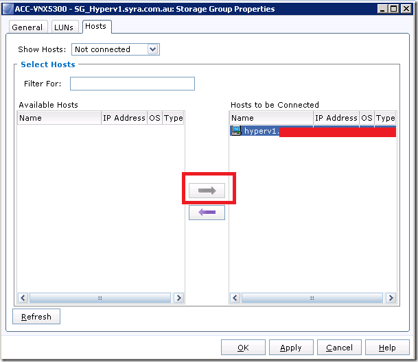Image resolution: width=418 pixels, height=362 pixels.
Task: Select the hyperv1 host icon
Action: coord(236,131)
